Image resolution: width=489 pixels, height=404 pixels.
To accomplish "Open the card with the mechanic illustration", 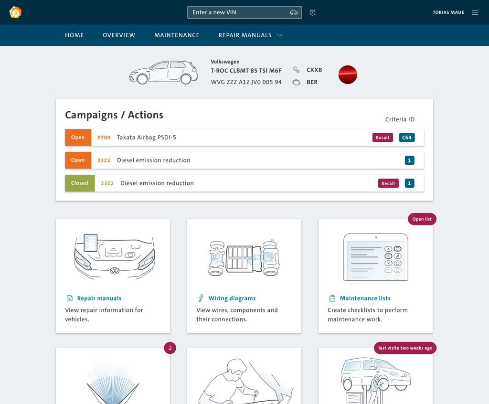I will click(x=244, y=376).
